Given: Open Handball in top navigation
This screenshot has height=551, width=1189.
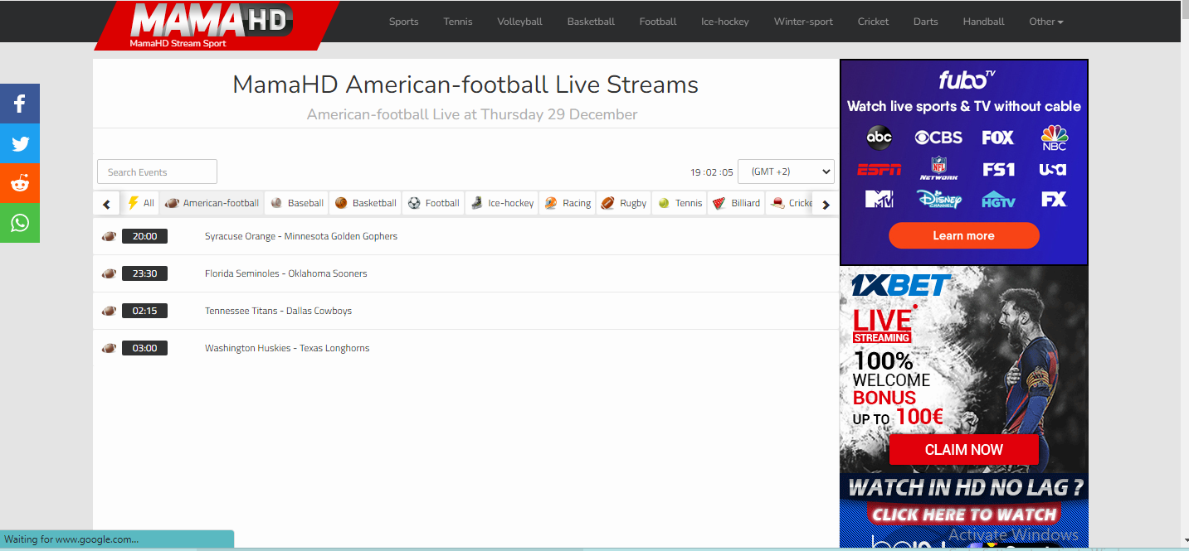Looking at the screenshot, I should (x=983, y=22).
